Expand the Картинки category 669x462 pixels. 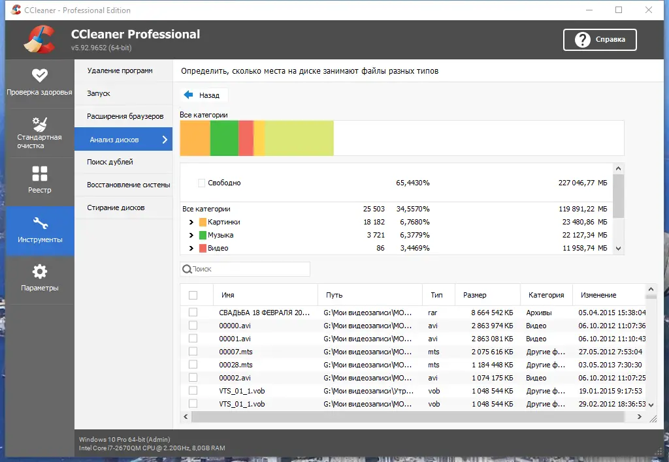coord(191,222)
